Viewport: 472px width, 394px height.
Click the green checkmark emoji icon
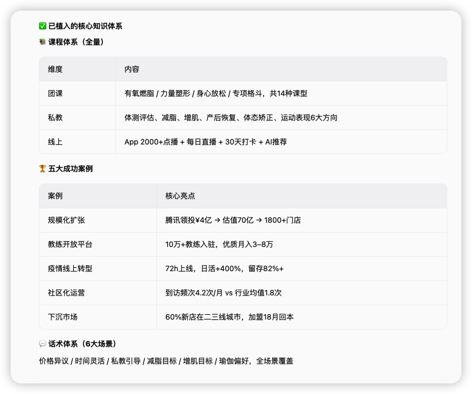pyautogui.click(x=42, y=26)
